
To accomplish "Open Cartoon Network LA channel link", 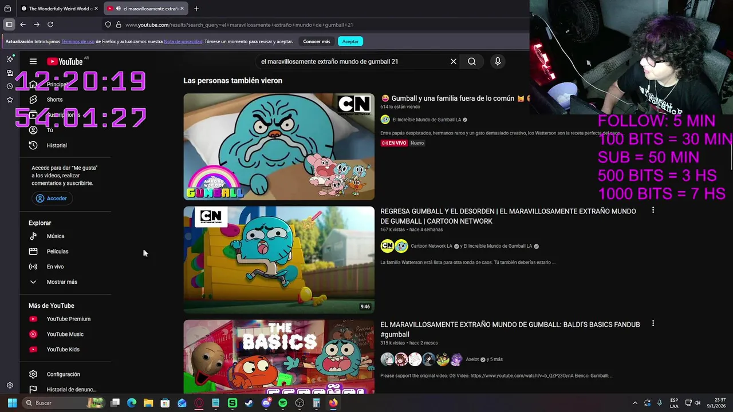I will 431,246.
